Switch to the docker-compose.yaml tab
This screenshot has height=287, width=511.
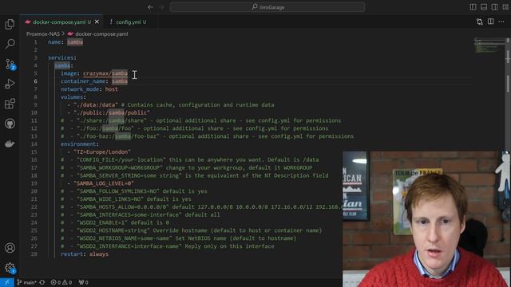click(58, 22)
